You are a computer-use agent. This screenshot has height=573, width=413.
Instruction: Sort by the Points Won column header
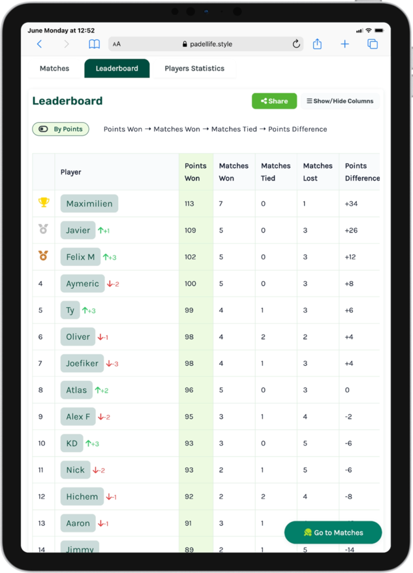pos(196,172)
